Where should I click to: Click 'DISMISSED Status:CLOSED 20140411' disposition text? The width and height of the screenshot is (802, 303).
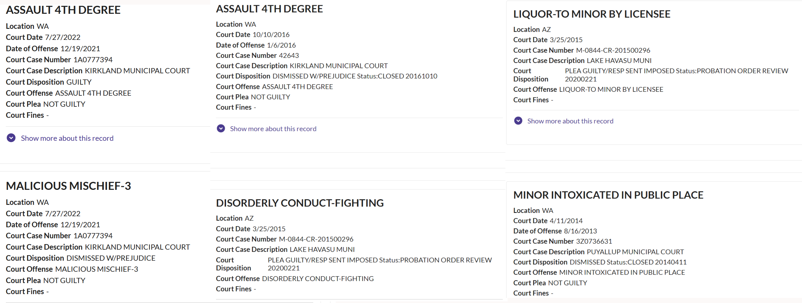[628, 262]
